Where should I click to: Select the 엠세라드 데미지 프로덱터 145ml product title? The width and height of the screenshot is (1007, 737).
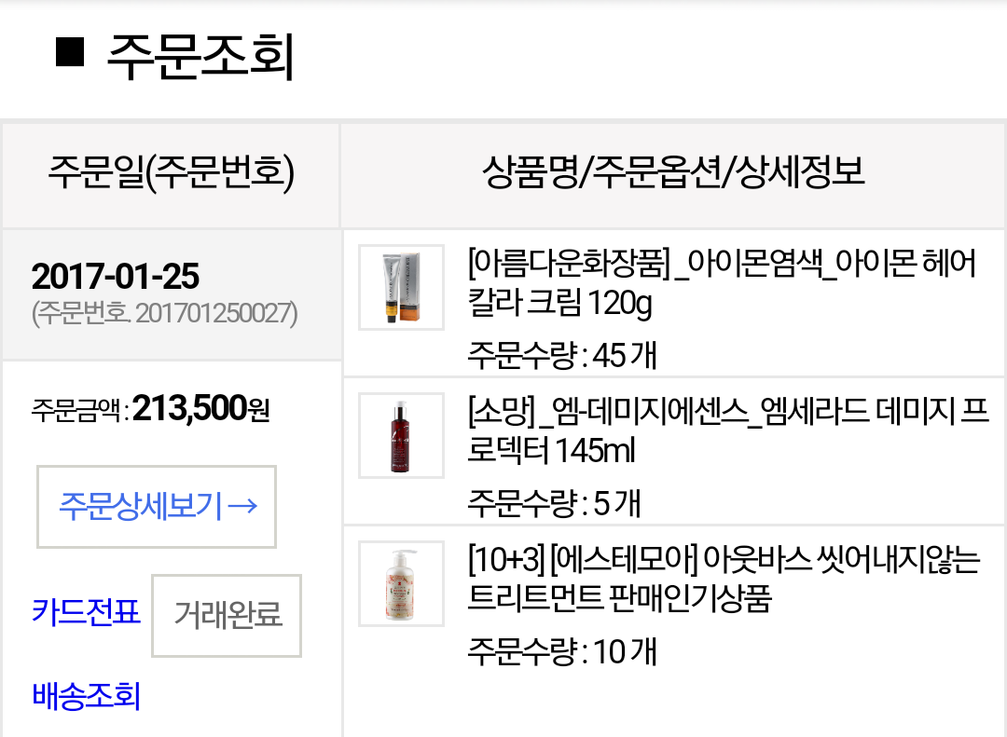click(728, 430)
